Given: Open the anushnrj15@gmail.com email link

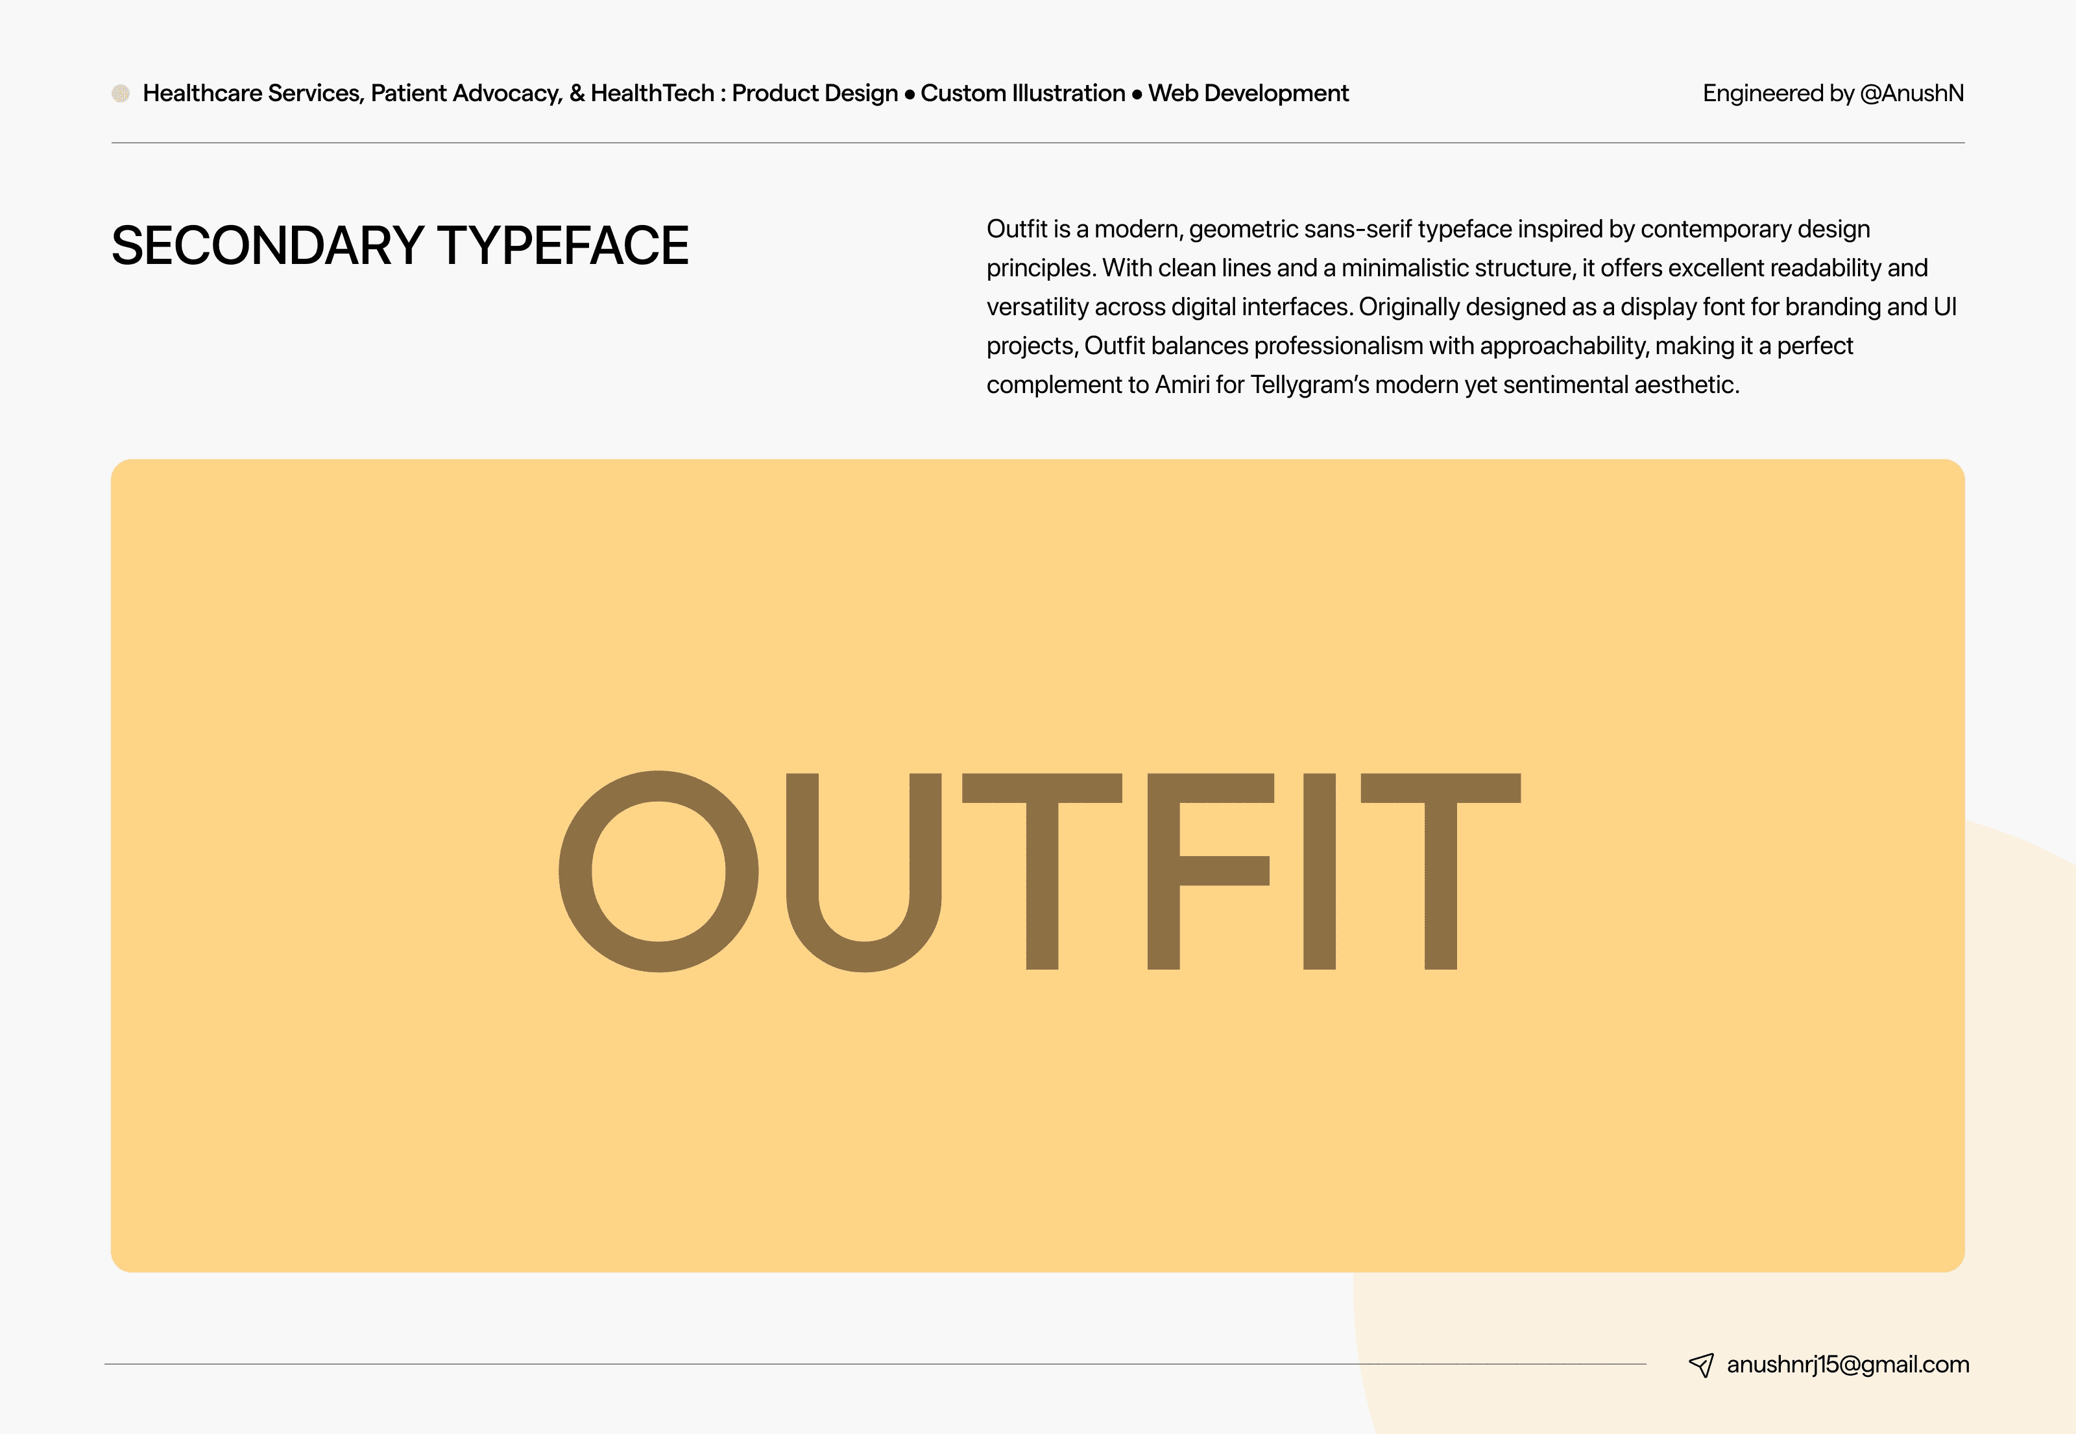Looking at the screenshot, I should 1848,1365.
